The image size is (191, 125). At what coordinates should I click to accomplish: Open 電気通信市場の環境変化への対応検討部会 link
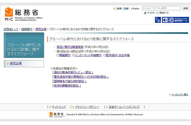tap(80, 77)
